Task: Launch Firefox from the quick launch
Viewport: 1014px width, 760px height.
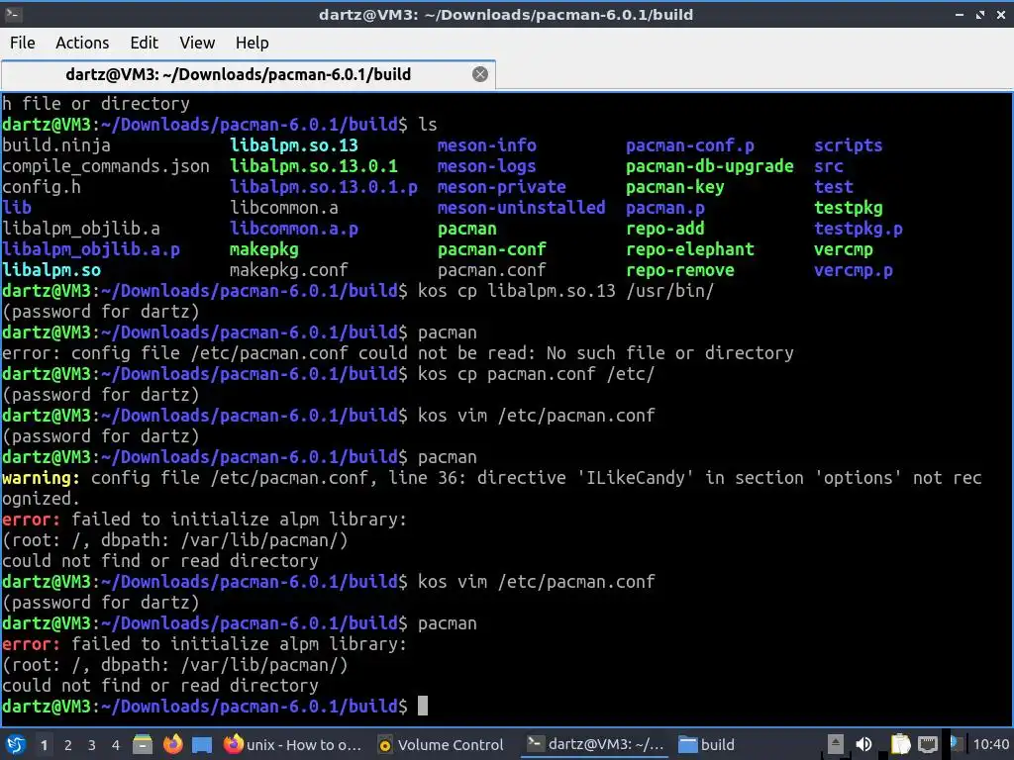Action: pyautogui.click(x=172, y=744)
